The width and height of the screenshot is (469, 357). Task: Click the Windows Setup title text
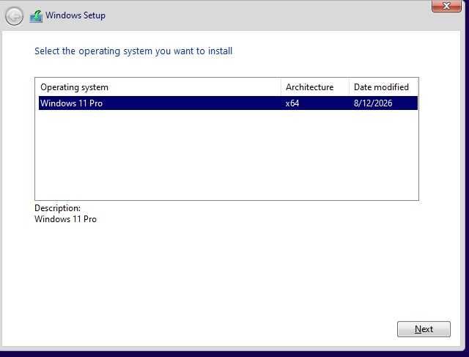pyautogui.click(x=75, y=15)
